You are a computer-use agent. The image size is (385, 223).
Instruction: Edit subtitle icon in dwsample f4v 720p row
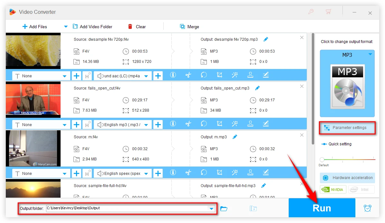point(266,75)
